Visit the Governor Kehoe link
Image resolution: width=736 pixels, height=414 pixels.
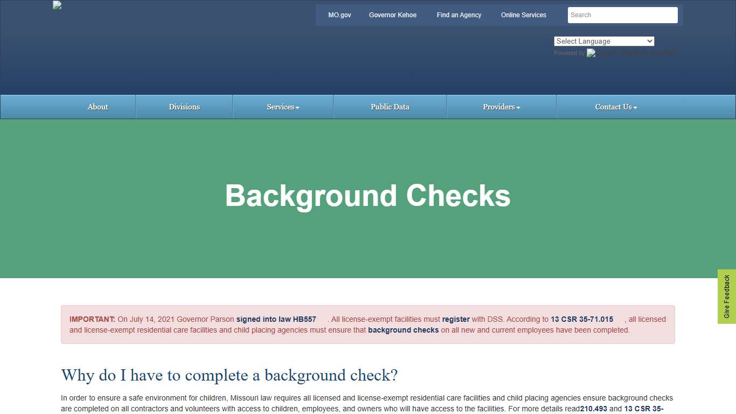392,15
